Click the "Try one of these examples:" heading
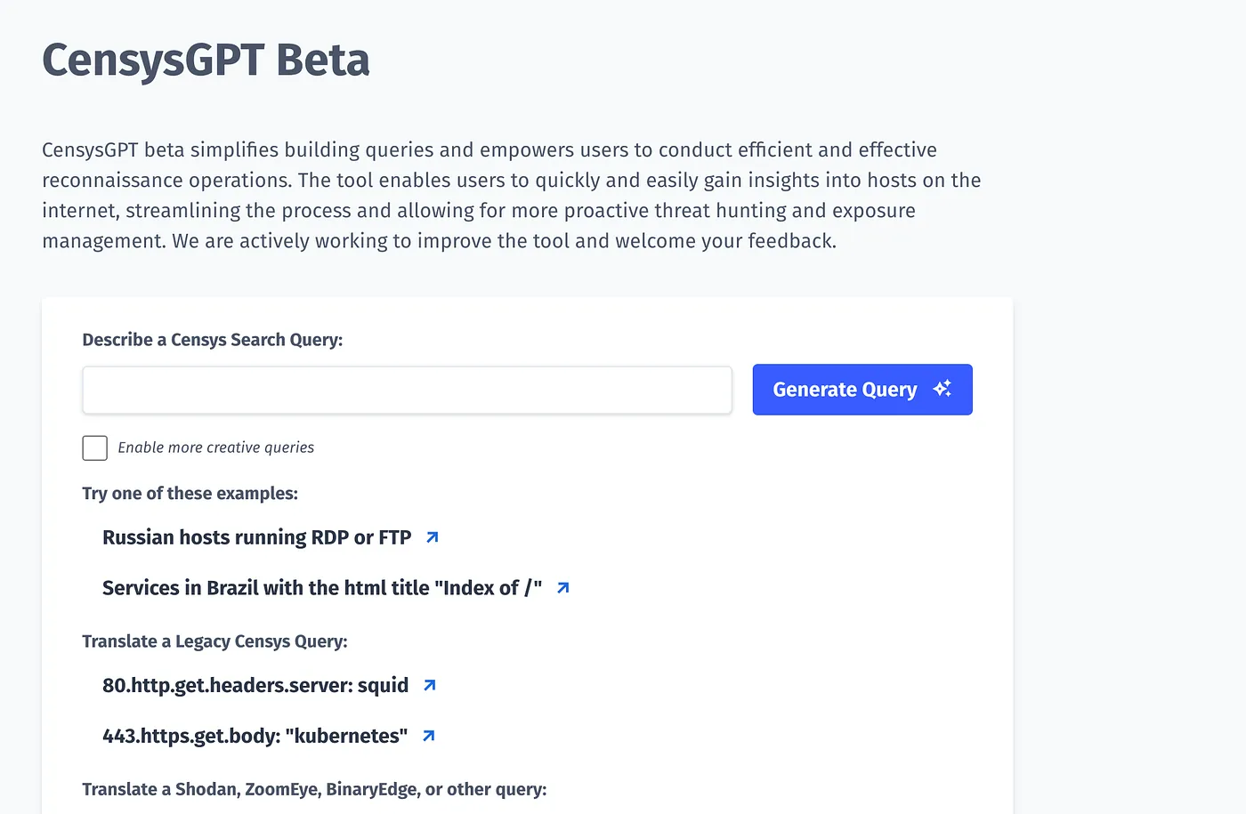This screenshot has width=1246, height=814. (x=190, y=494)
